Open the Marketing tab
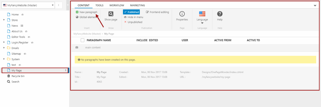Screen dimensions: 321x107 [137, 5]
